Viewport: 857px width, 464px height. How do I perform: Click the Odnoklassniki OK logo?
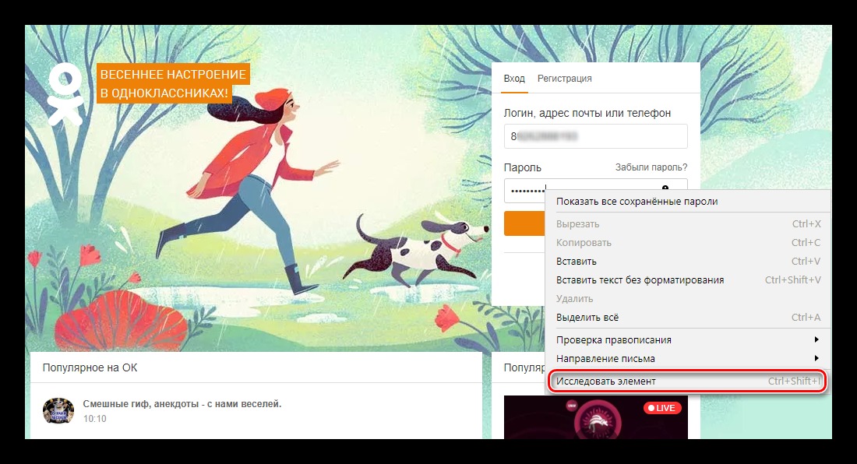coord(65,94)
